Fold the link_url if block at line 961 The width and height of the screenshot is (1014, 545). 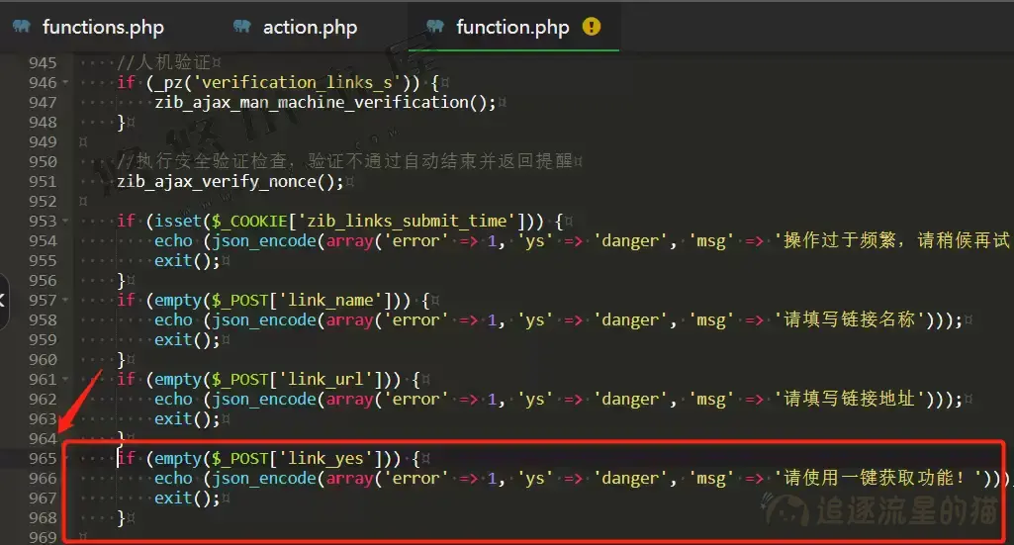[x=65, y=380]
